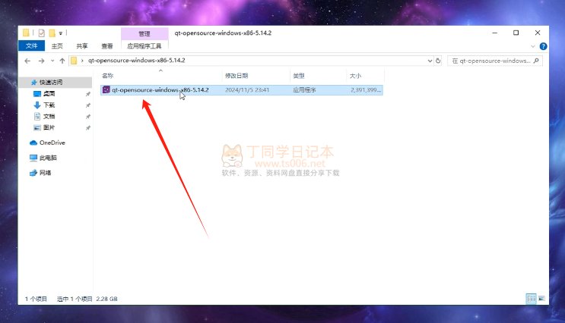Open 图片 in the navigation pane
Screen dimensions: 565x323
click(49, 127)
